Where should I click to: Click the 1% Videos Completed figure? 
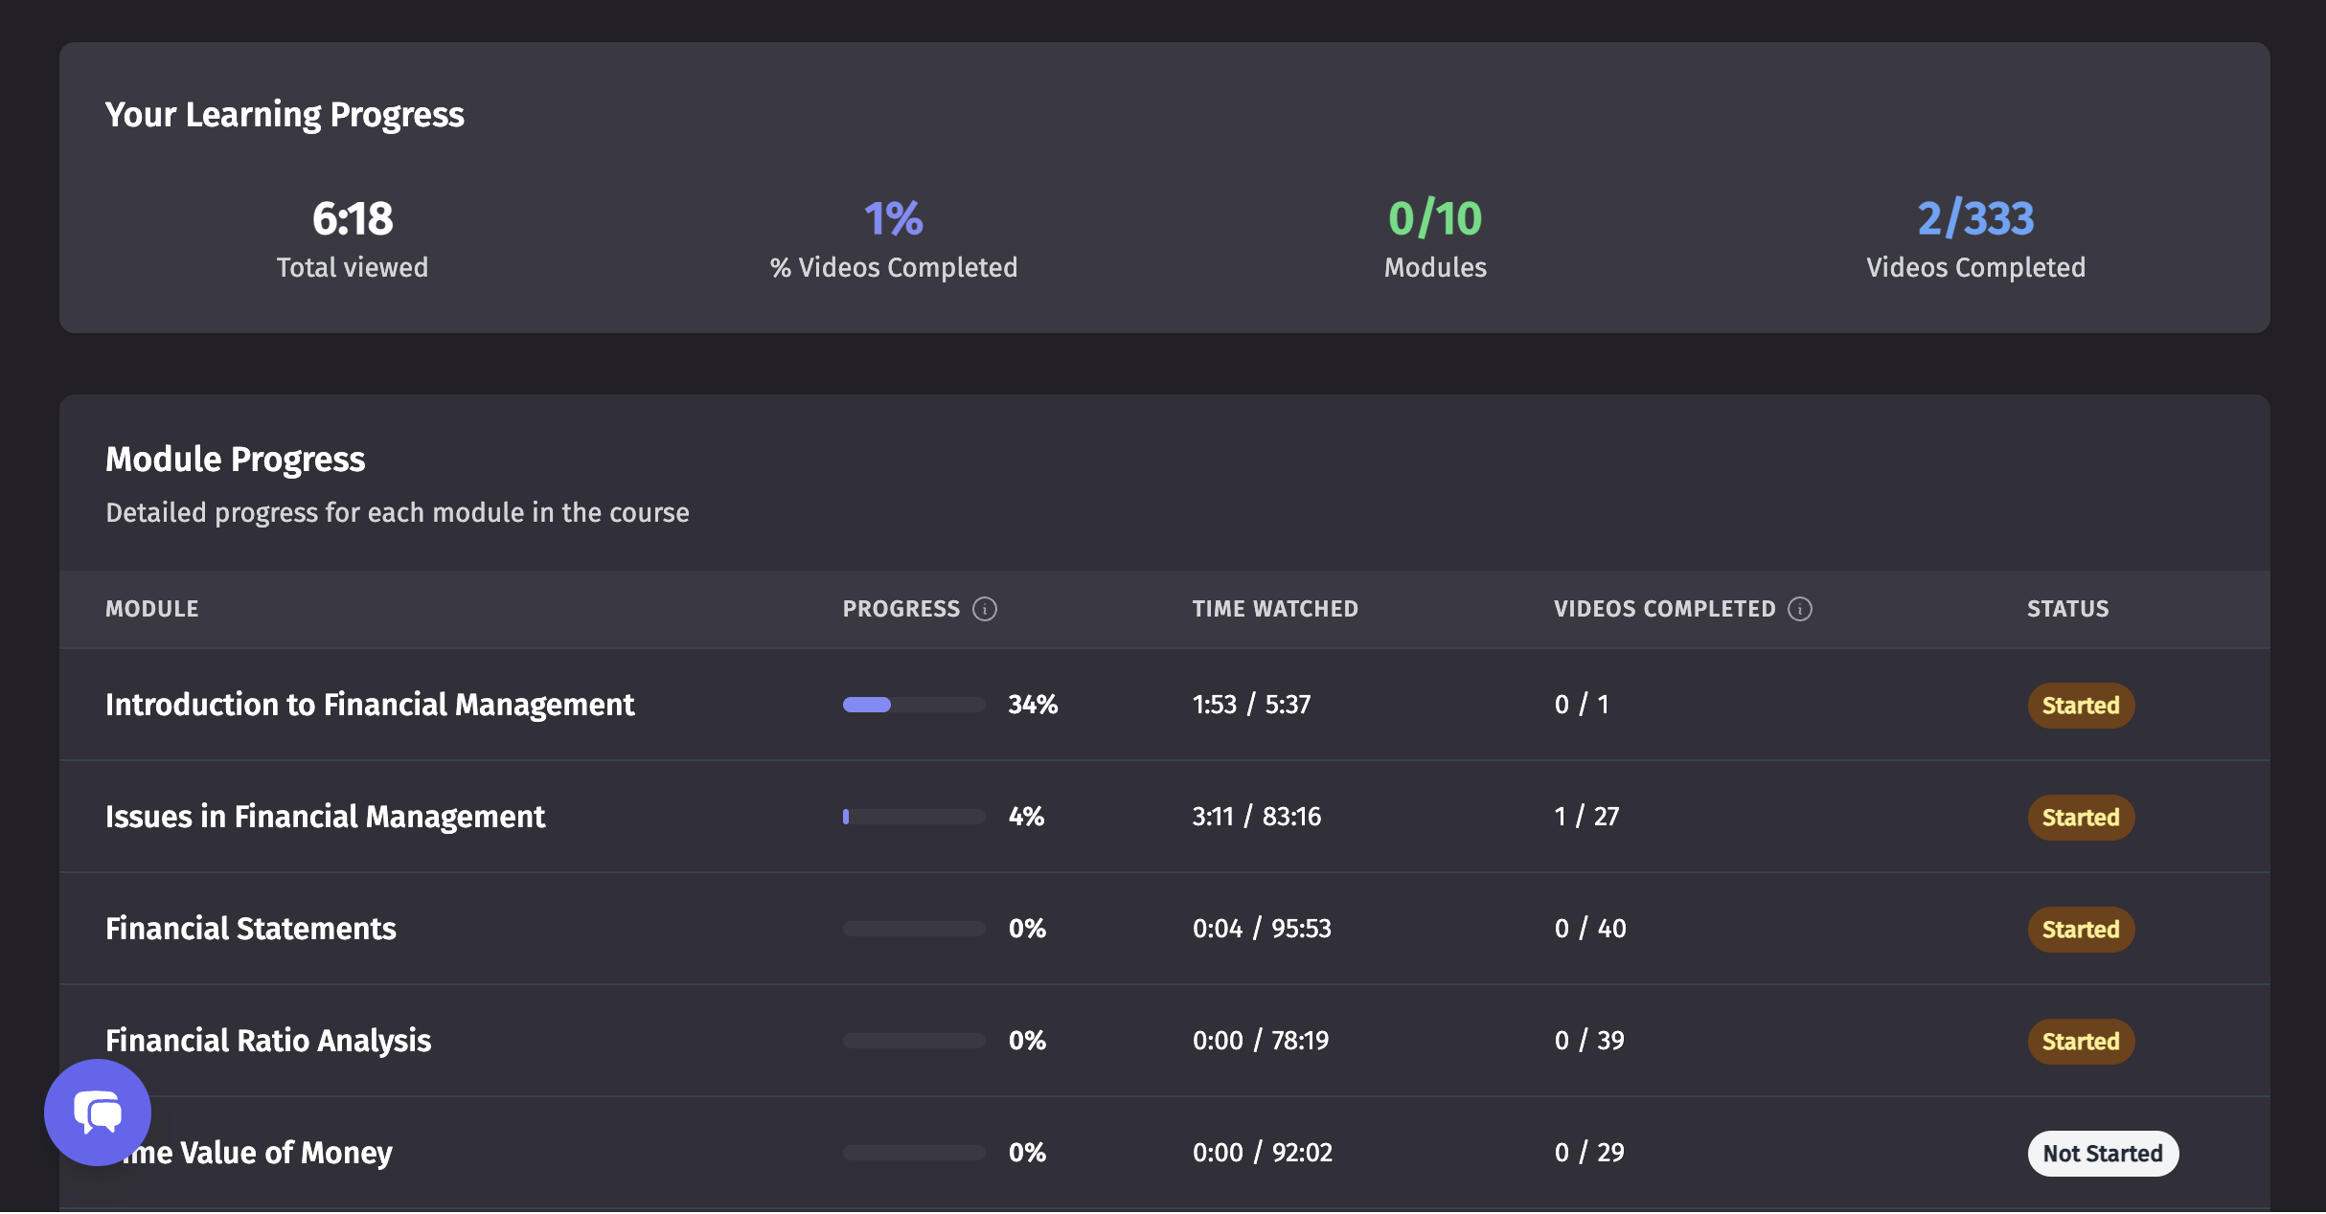[893, 218]
